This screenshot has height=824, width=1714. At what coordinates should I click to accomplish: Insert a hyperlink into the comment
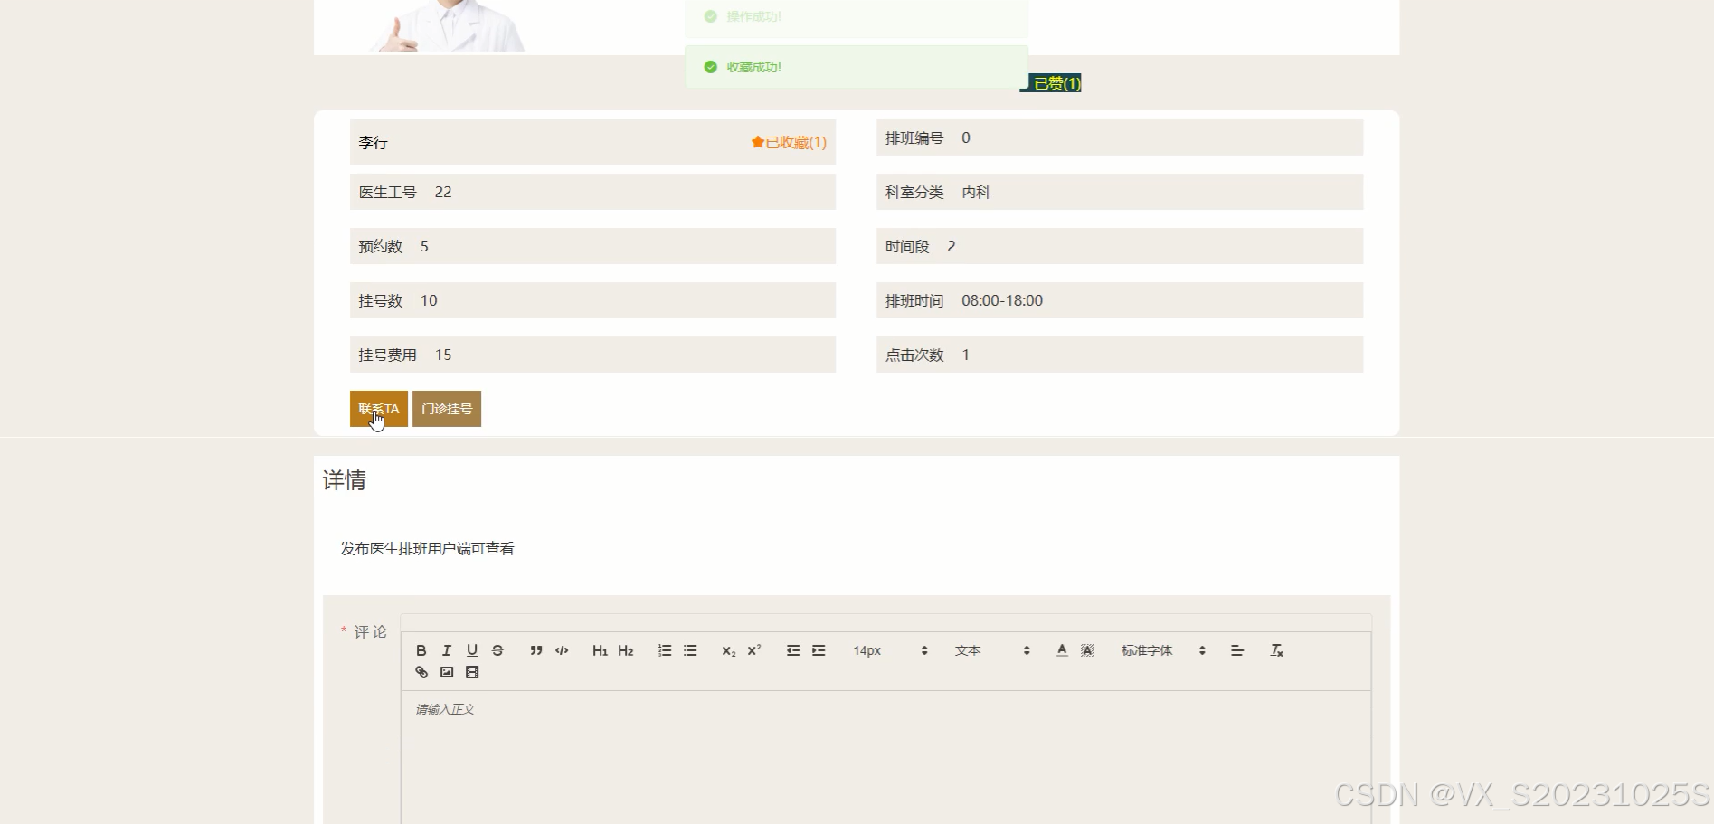click(421, 672)
